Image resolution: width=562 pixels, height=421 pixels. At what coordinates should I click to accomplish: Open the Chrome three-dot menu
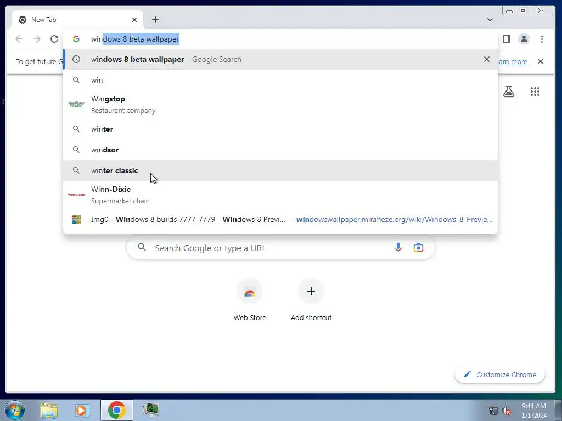pyautogui.click(x=542, y=39)
